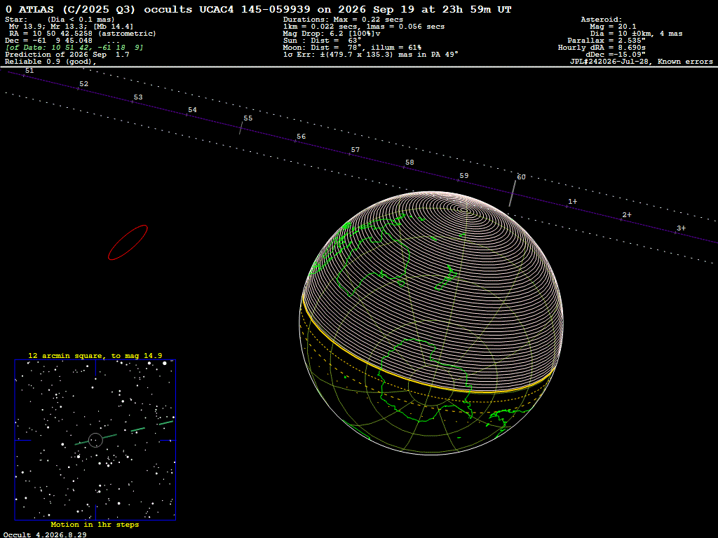Click the Occult 4.2026.8.29 version label
Viewport: 718px width, 538px height.
(x=45, y=534)
